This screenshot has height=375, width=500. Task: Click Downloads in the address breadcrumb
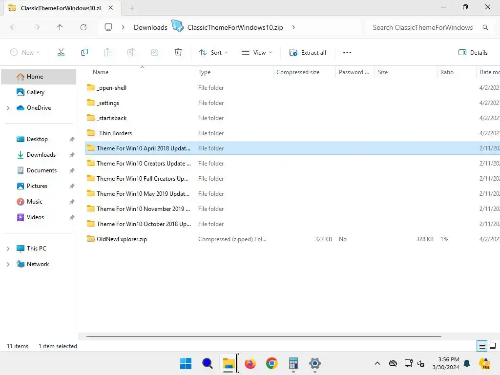point(150,27)
